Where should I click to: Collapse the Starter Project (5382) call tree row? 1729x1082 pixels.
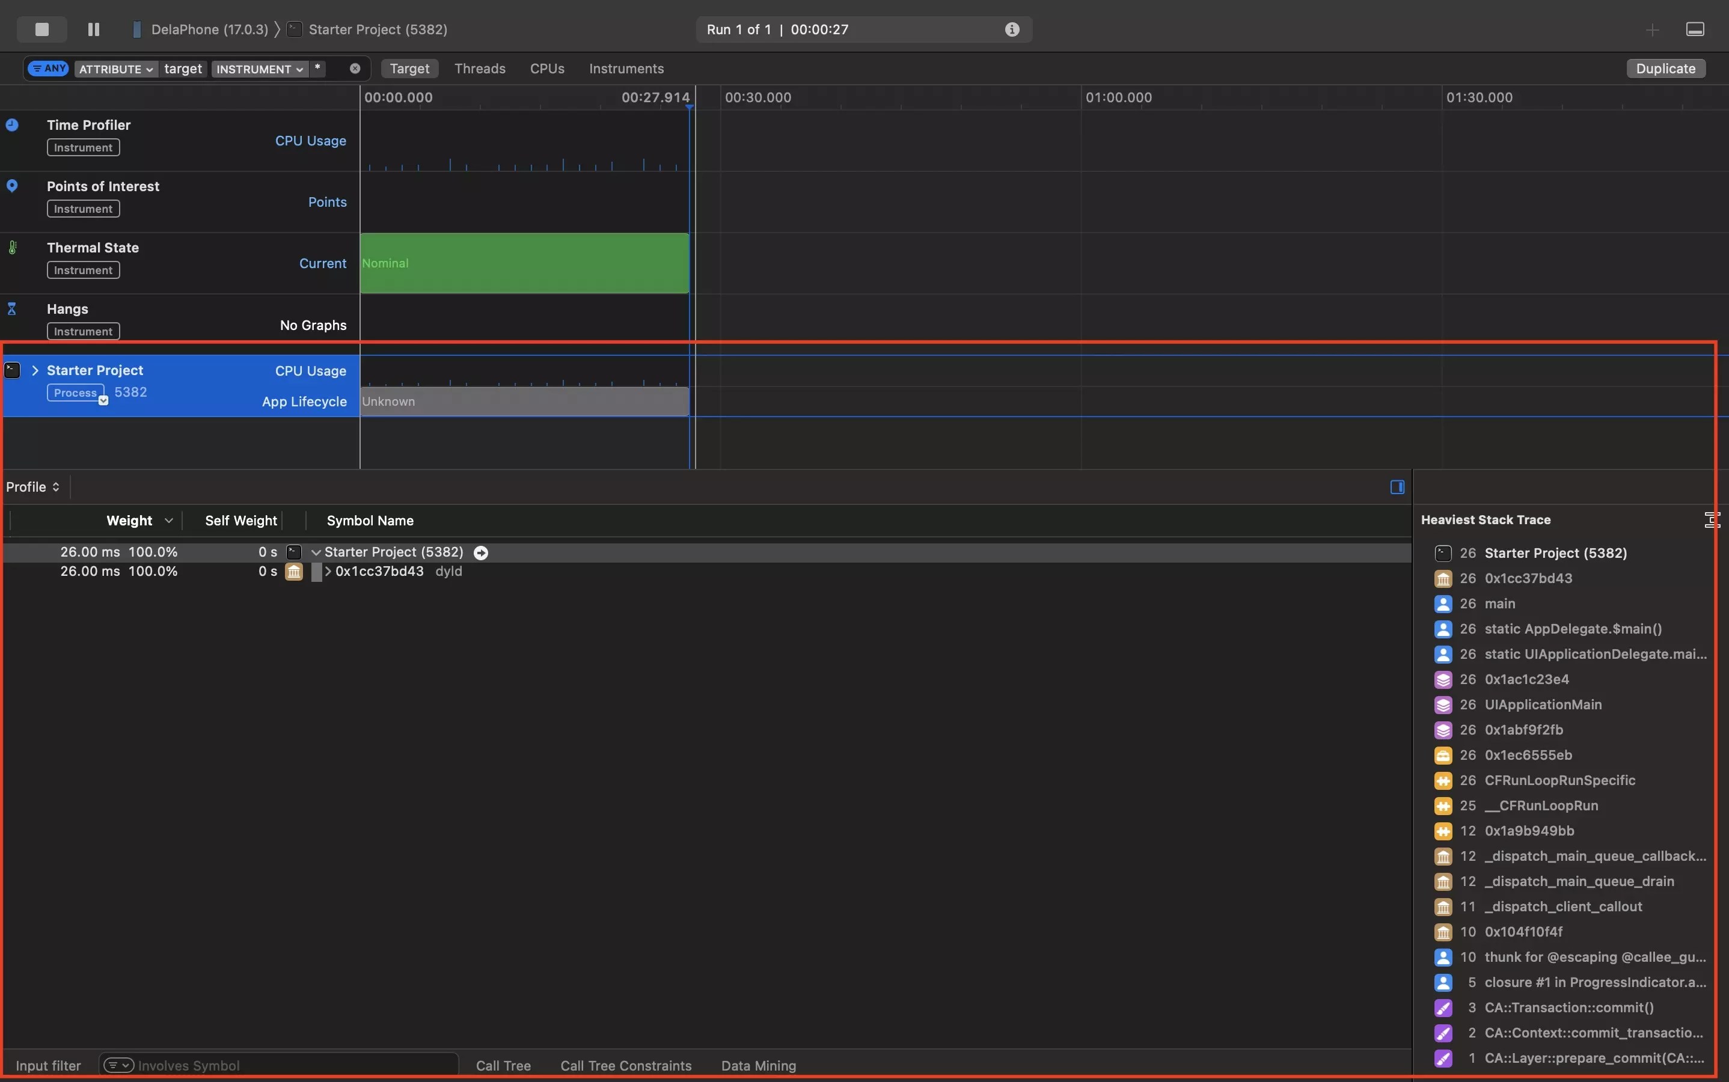coord(317,552)
